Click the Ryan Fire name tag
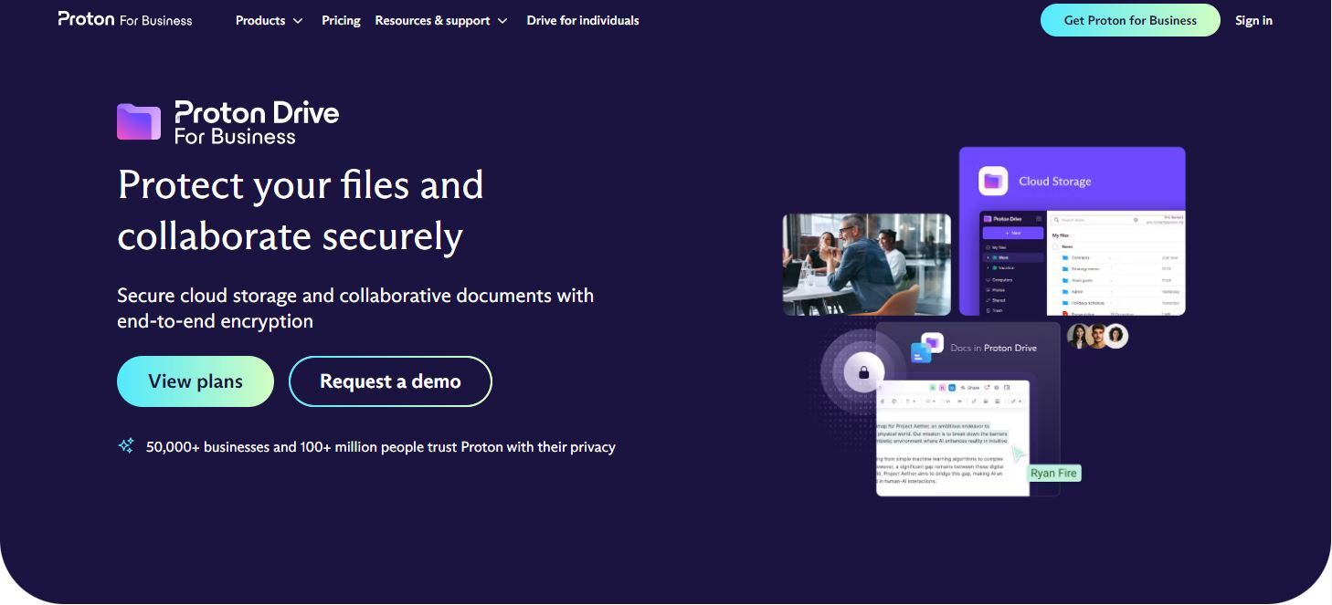 (1053, 473)
